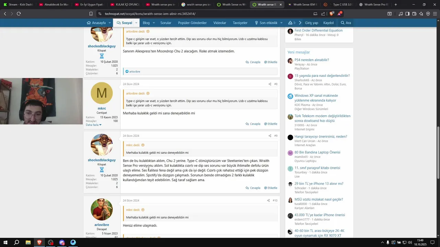Image resolution: width=440 pixels, height=247 pixels.
Task: Click the volume icon in system tray
Action: tap(410, 243)
